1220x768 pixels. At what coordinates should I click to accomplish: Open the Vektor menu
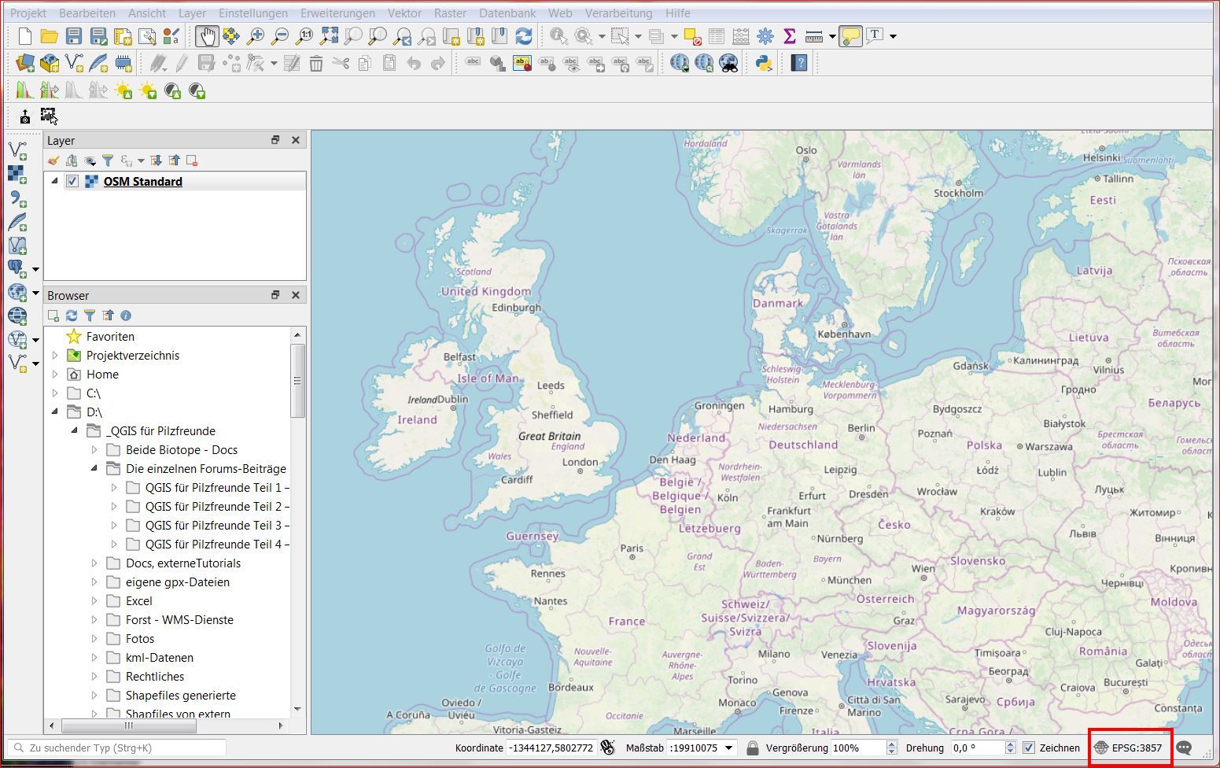click(x=404, y=13)
